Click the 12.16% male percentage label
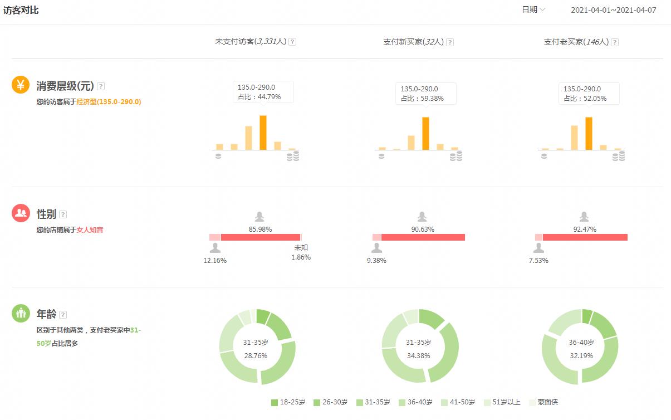Image resolution: width=671 pixels, height=420 pixels. click(215, 260)
